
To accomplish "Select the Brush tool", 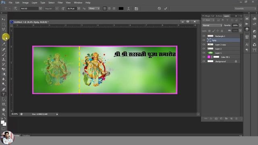I will 4,54.
